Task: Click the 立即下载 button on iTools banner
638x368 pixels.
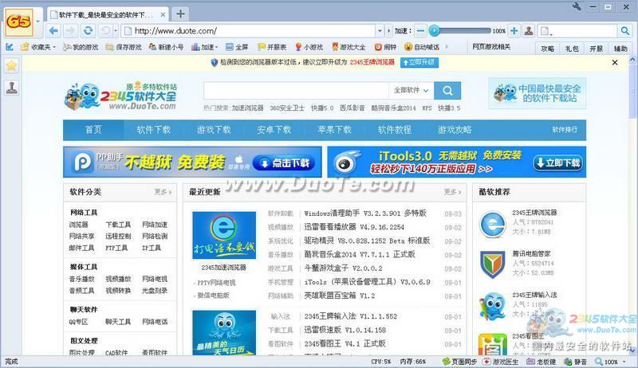Action: (x=557, y=163)
